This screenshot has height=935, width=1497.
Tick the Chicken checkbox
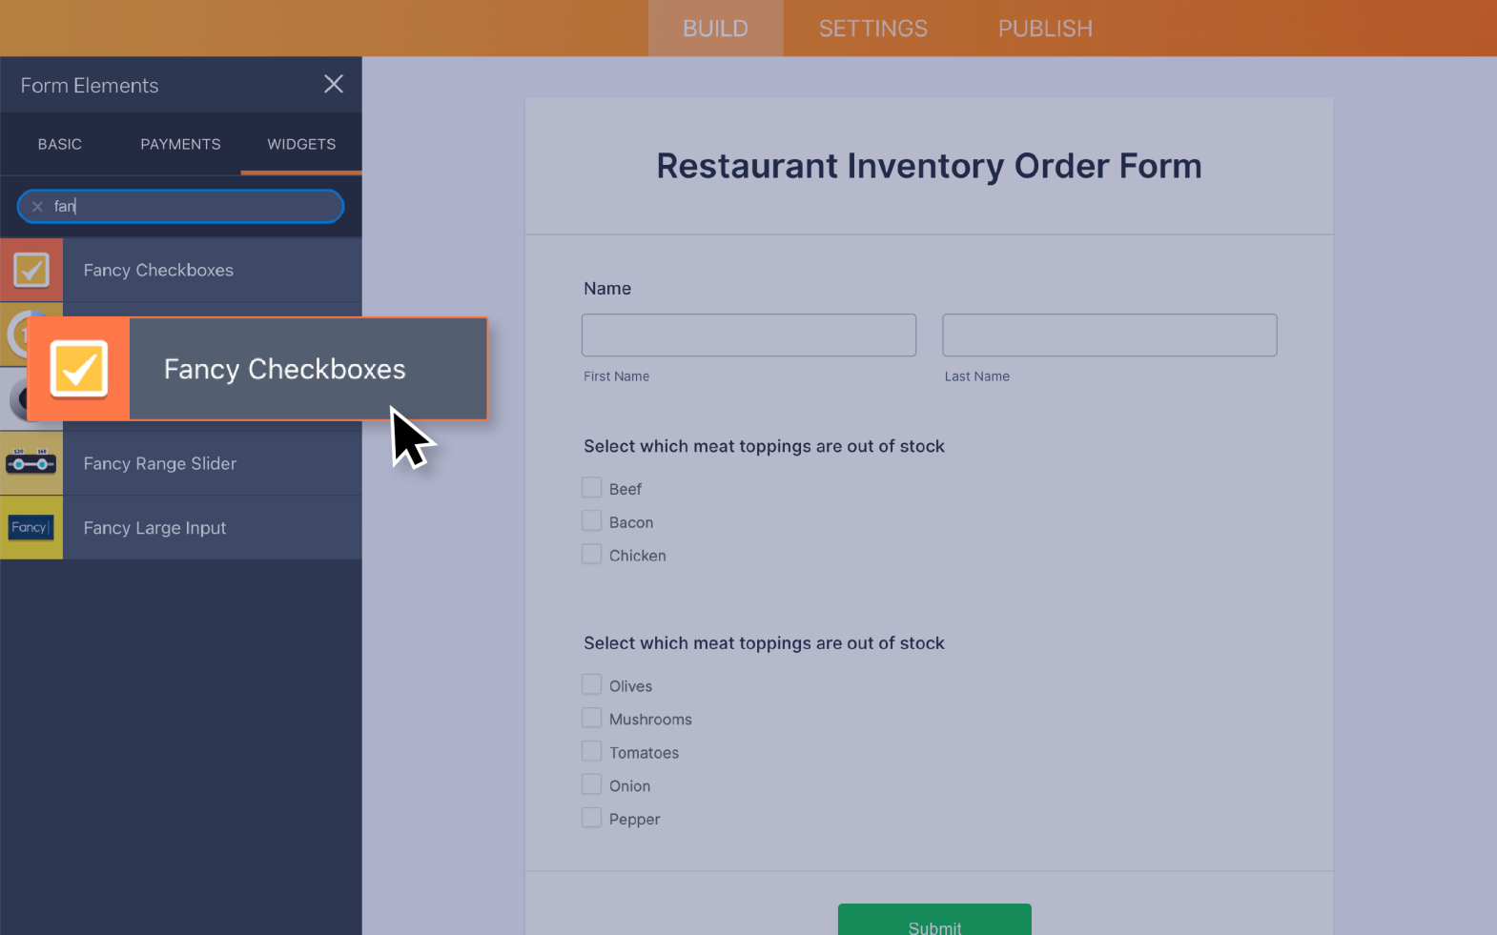(x=592, y=555)
